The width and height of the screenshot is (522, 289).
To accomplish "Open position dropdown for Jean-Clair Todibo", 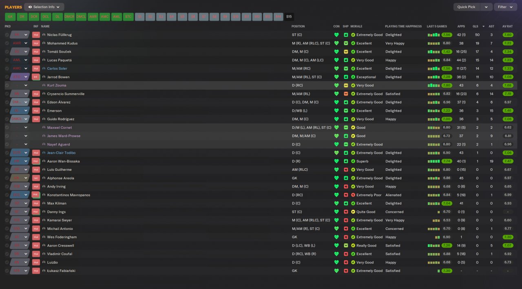I will click(26, 153).
